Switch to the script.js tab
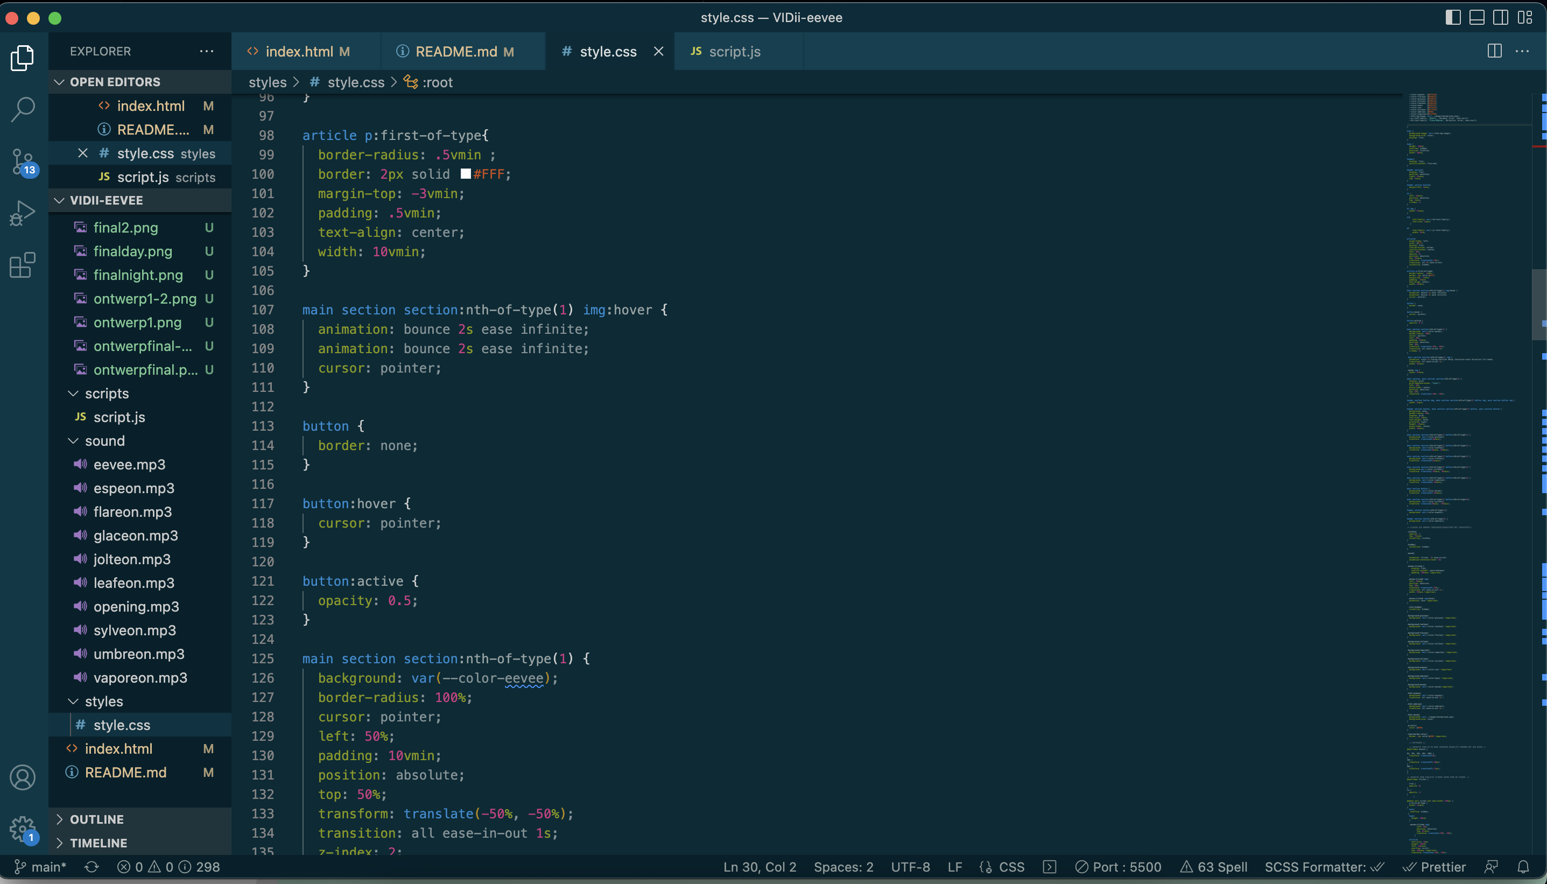The image size is (1547, 884). point(734,52)
